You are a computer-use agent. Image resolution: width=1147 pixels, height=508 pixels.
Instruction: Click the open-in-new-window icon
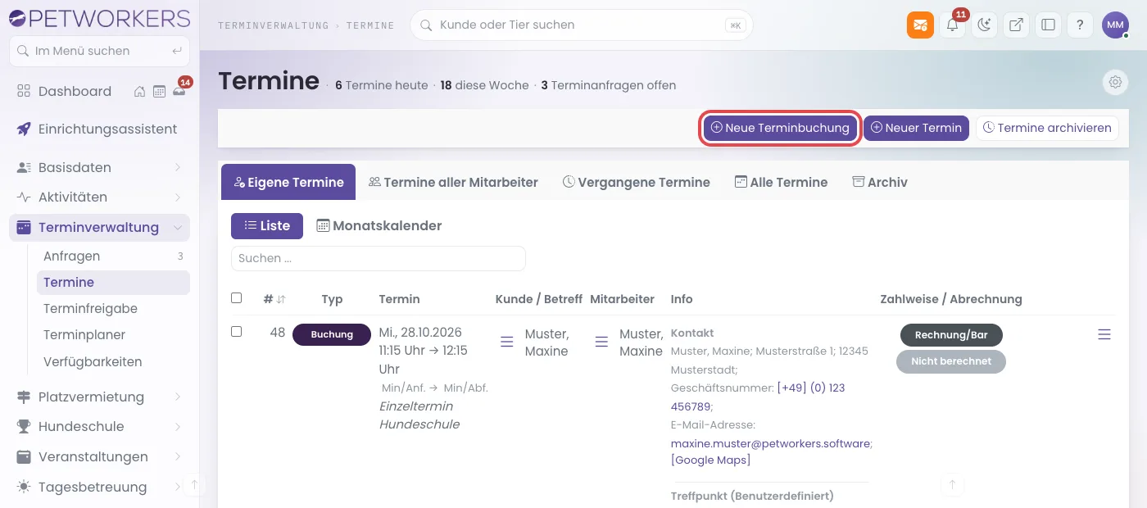coord(1016,25)
